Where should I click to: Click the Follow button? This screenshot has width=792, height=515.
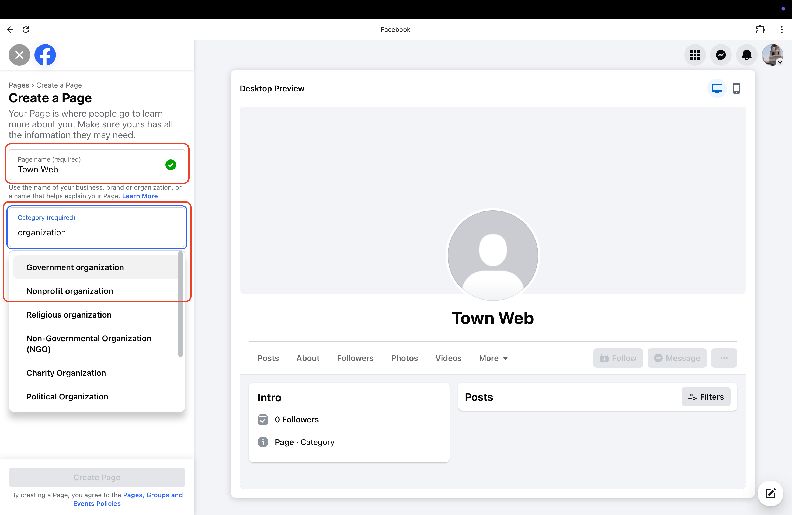click(x=618, y=358)
